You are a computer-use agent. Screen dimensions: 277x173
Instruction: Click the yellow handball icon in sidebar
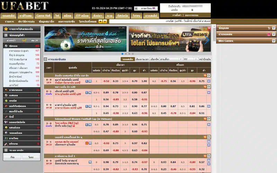(6, 128)
